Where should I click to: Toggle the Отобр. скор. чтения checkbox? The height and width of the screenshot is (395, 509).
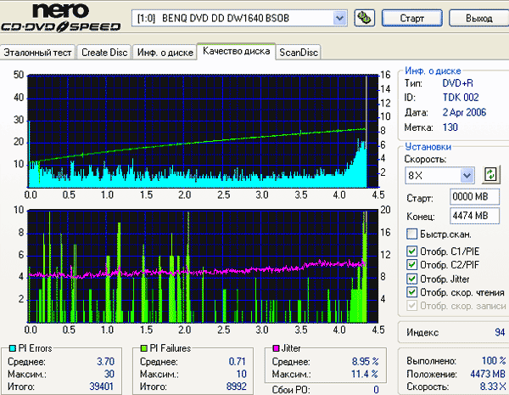[411, 292]
